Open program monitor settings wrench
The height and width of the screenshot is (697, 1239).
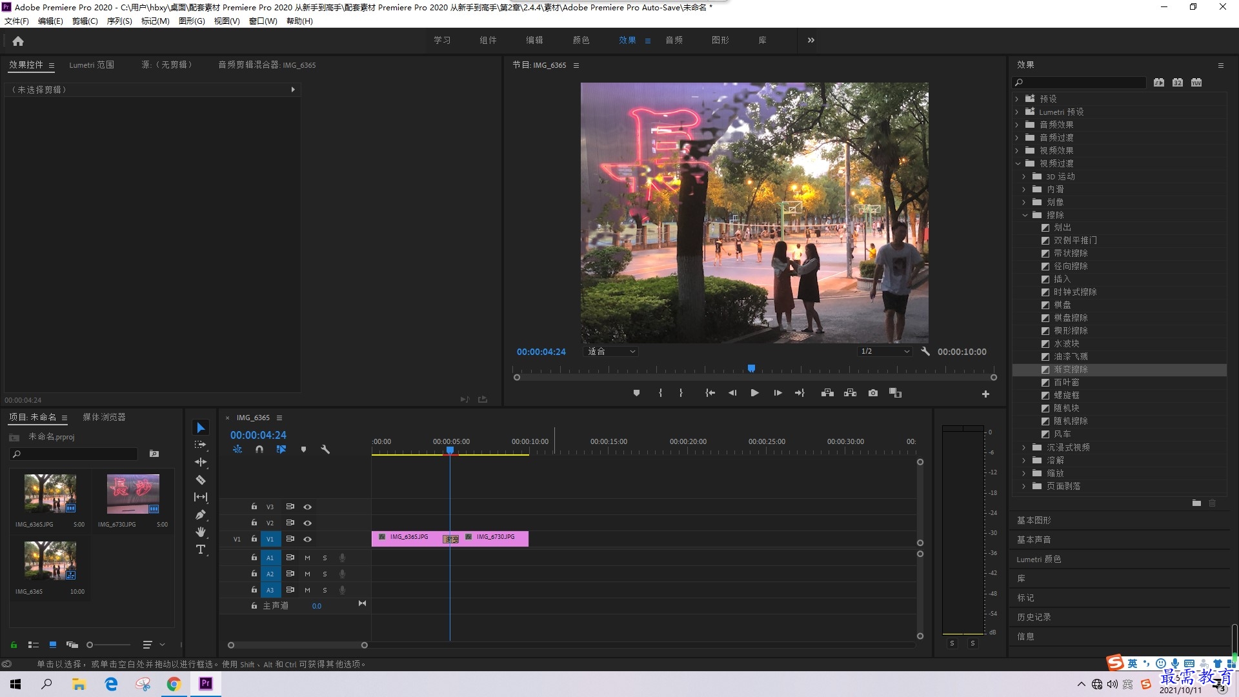coord(925,351)
